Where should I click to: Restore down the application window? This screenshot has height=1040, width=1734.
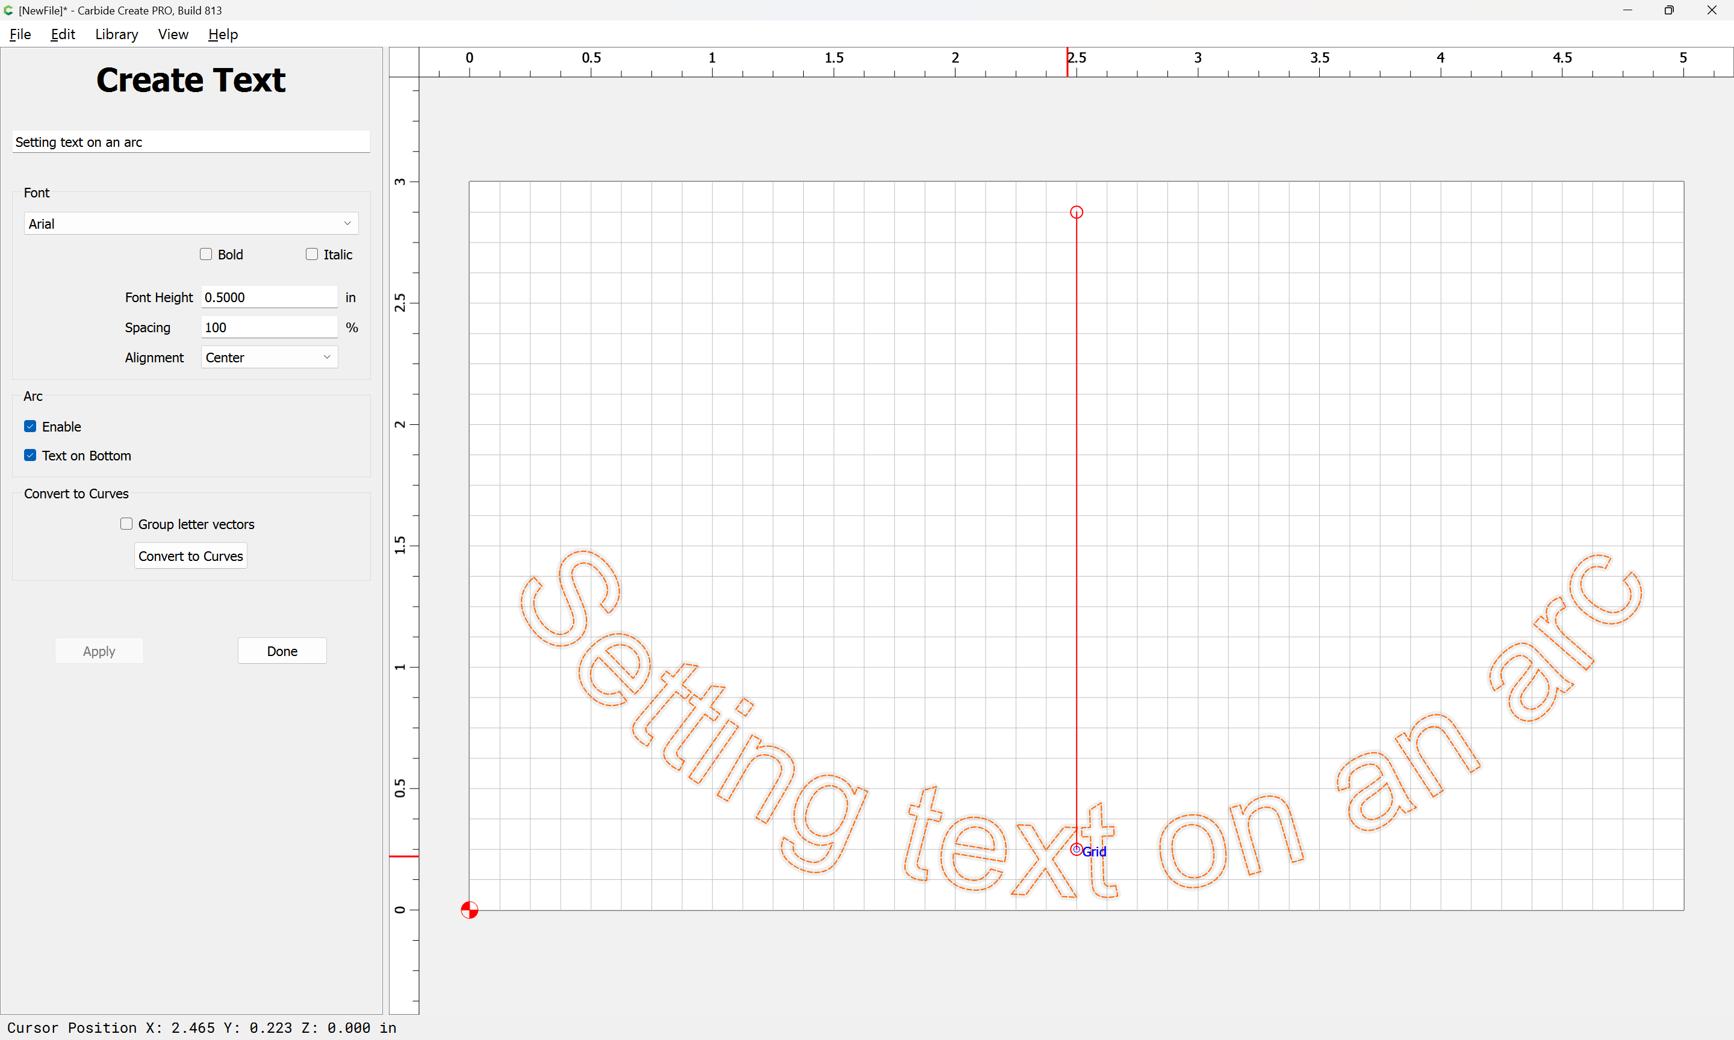(x=1669, y=10)
